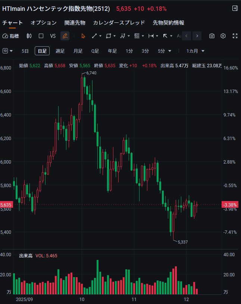Select 年足 yearly timeframe
This screenshot has width=241, height=304.
(x=112, y=51)
